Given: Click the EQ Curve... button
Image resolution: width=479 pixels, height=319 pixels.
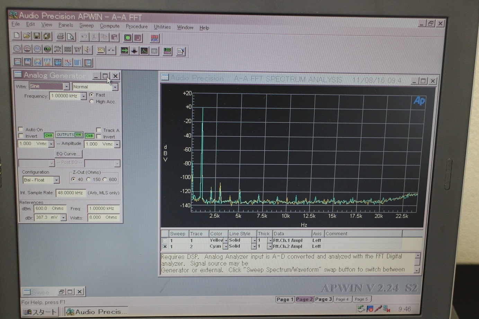Looking at the screenshot, I should tap(68, 154).
